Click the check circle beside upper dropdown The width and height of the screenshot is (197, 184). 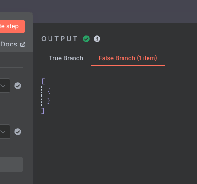click(18, 86)
